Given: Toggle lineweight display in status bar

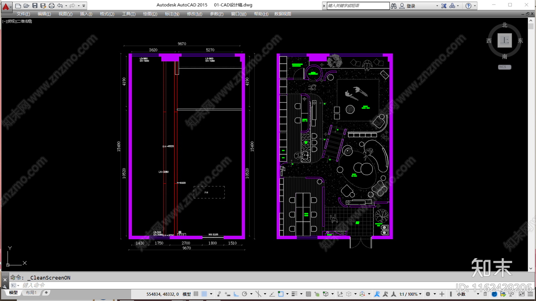Looking at the screenshot, I should pos(294,294).
